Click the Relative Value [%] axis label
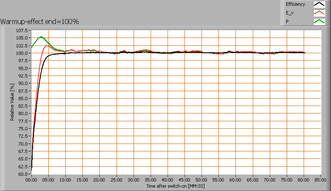Image resolution: width=331 pixels, height=191 pixels. pyautogui.click(x=12, y=102)
